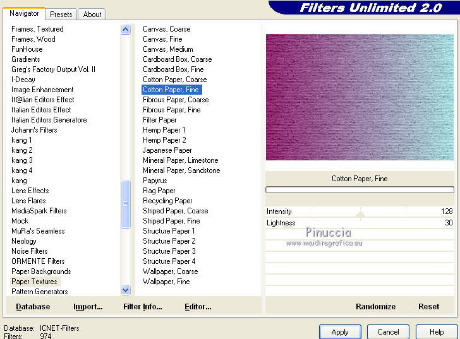Select It@lian Editors Effect category
The image size is (460, 339).
(x=42, y=100)
